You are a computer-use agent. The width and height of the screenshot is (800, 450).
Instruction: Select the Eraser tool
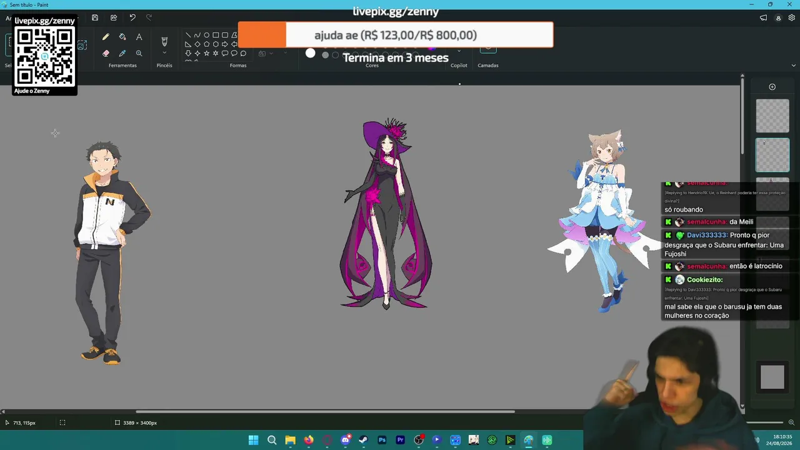click(x=106, y=54)
